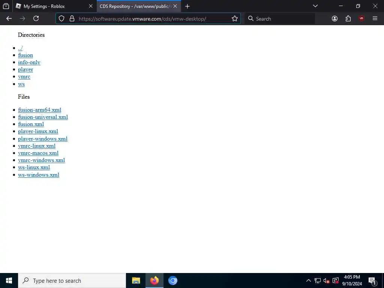Open player-linux.xml file
Viewport: 384px width, 288px height.
click(x=38, y=131)
